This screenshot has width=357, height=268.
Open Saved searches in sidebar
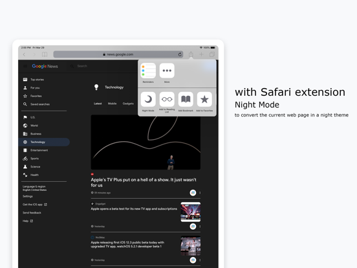coord(36,104)
